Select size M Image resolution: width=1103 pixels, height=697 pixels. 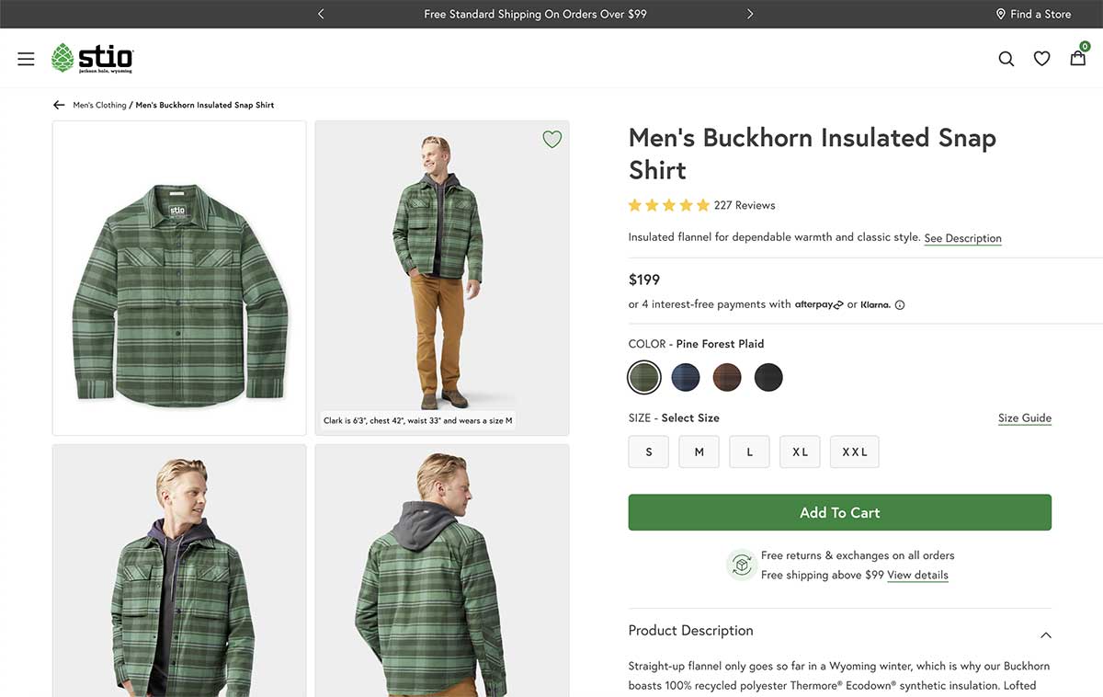click(699, 452)
